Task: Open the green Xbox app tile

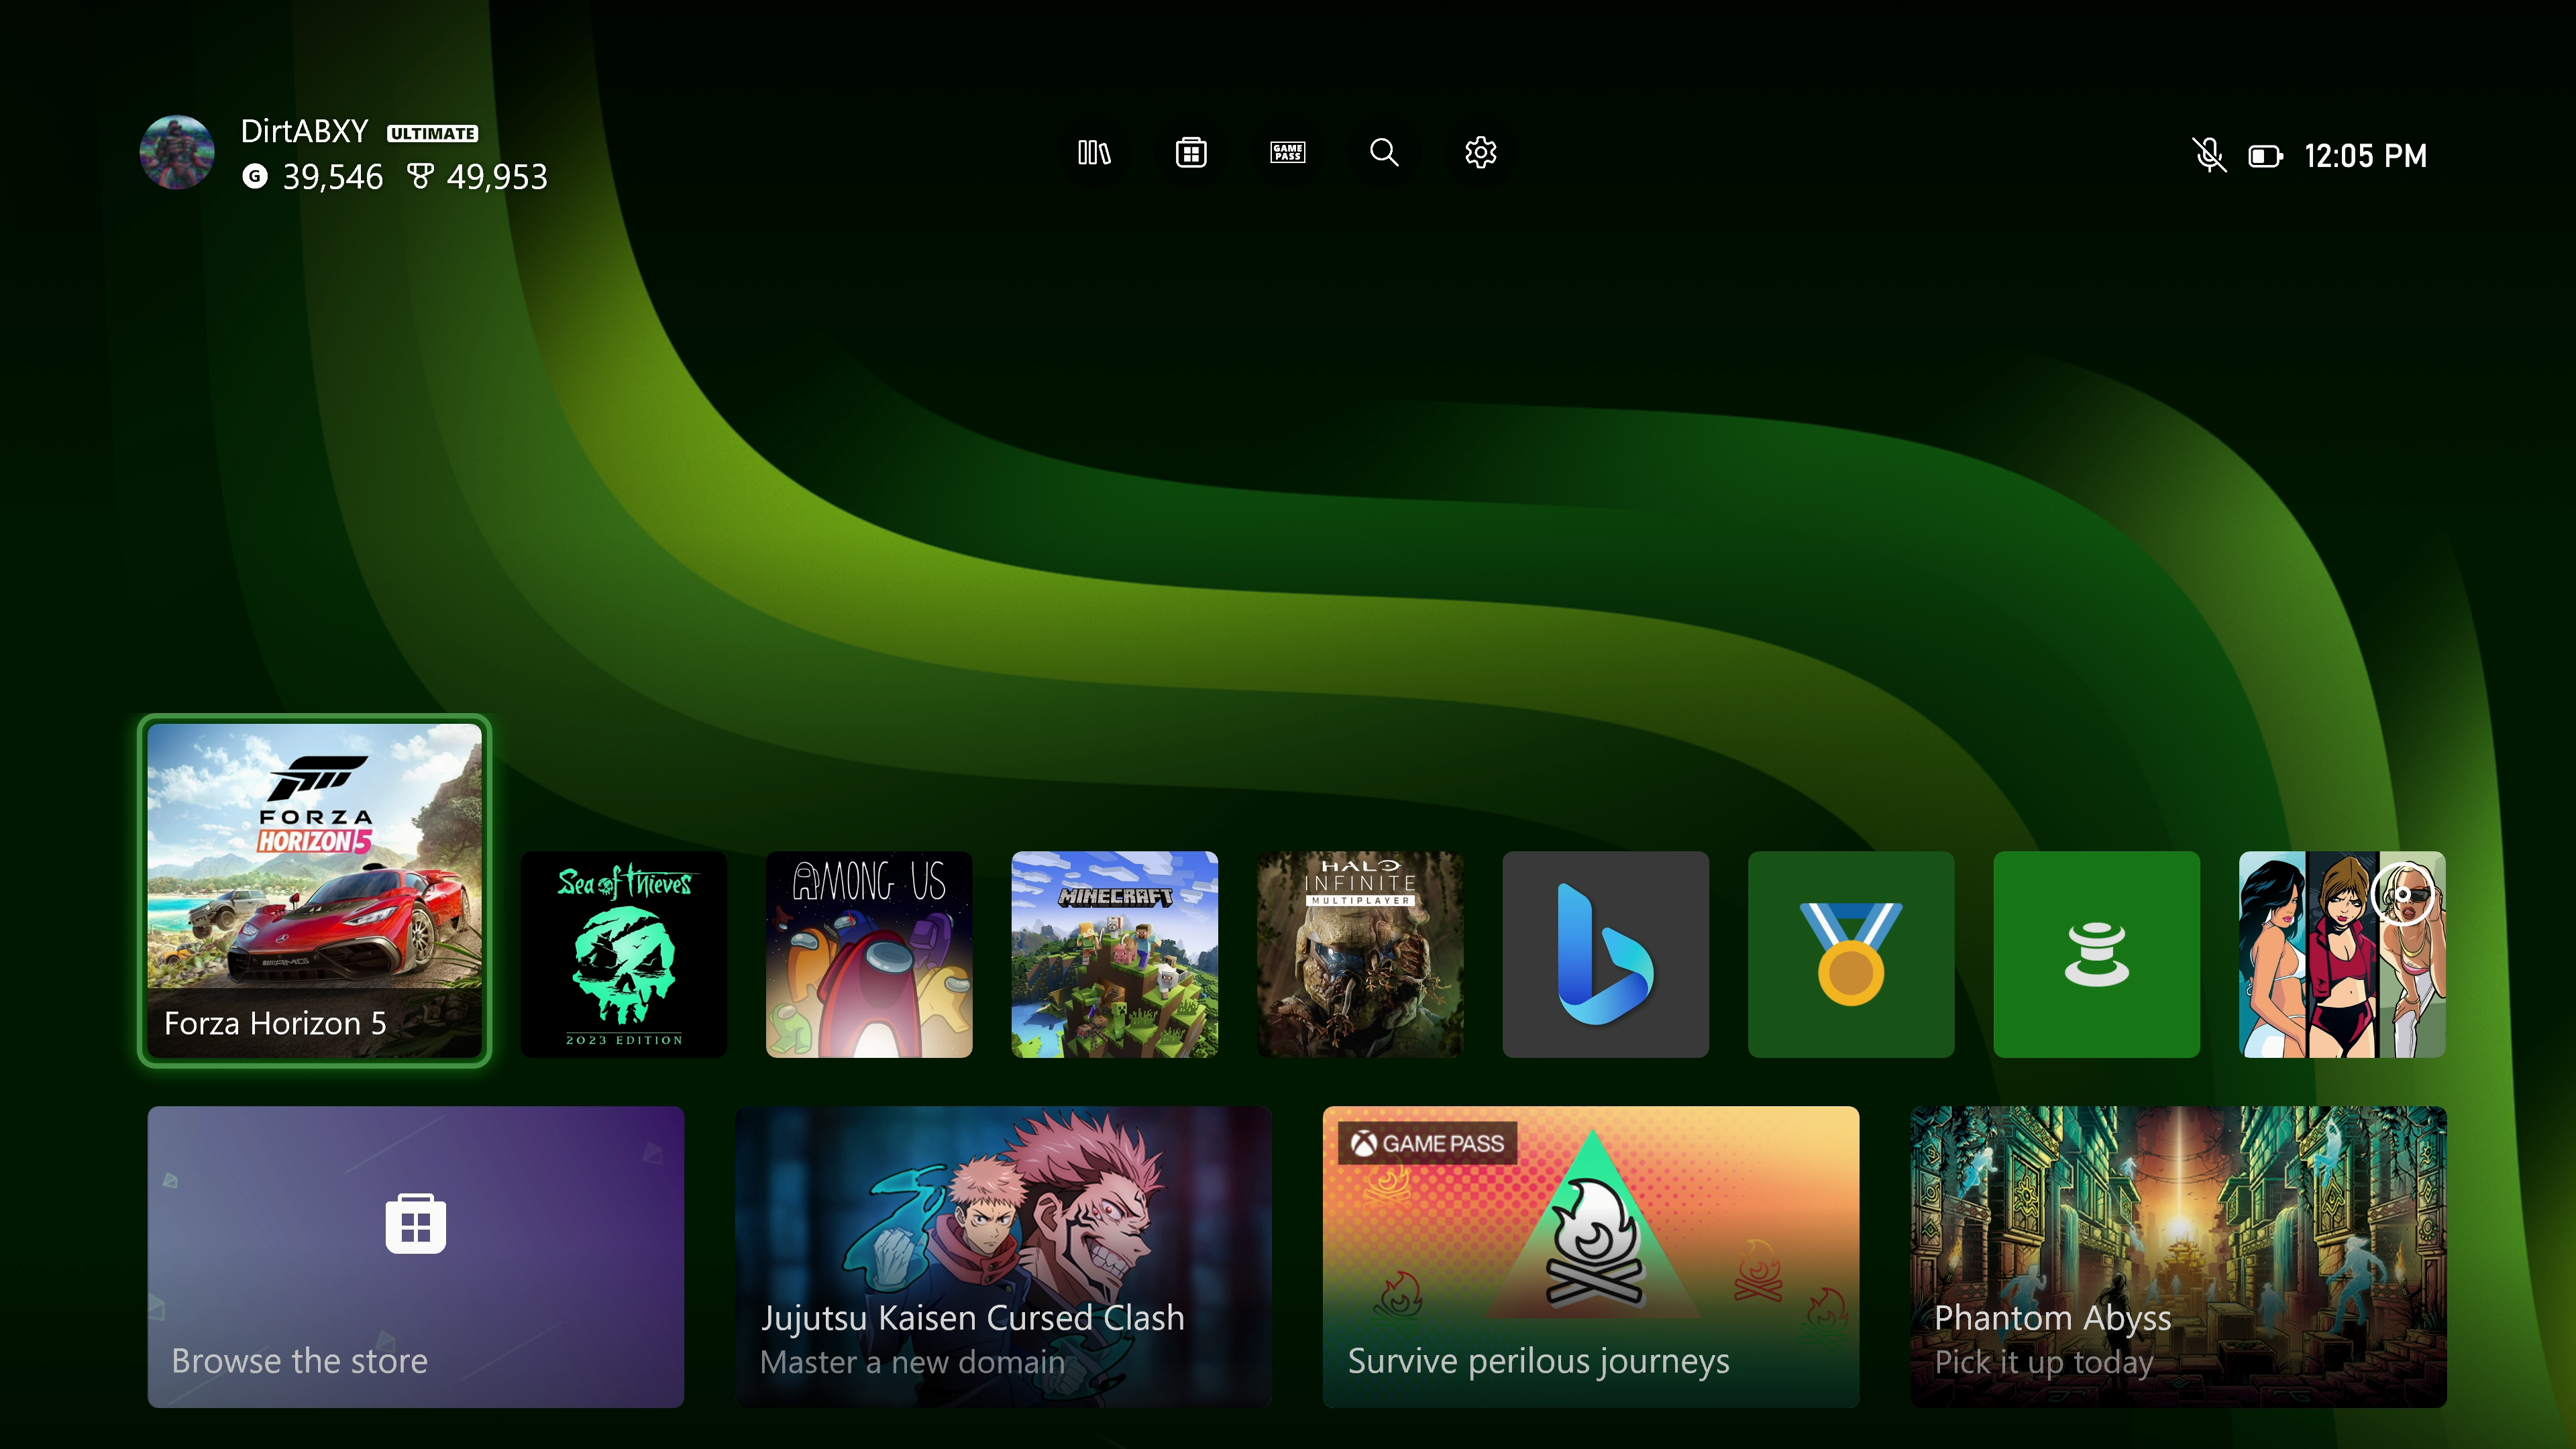Action: coord(2096,954)
